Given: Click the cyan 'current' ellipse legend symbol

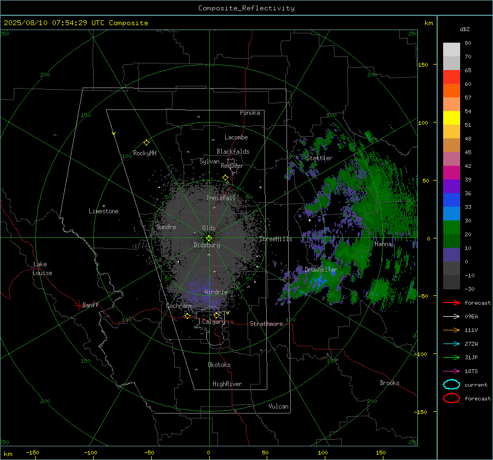Looking at the screenshot, I should 451,385.
